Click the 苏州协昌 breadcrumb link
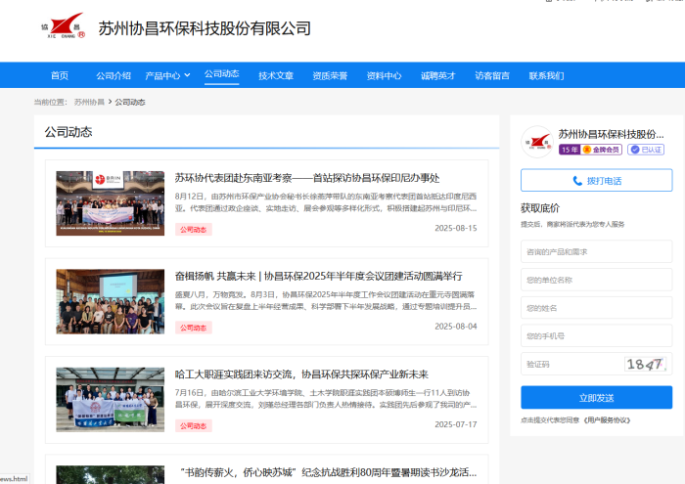This screenshot has width=685, height=484. pos(89,102)
